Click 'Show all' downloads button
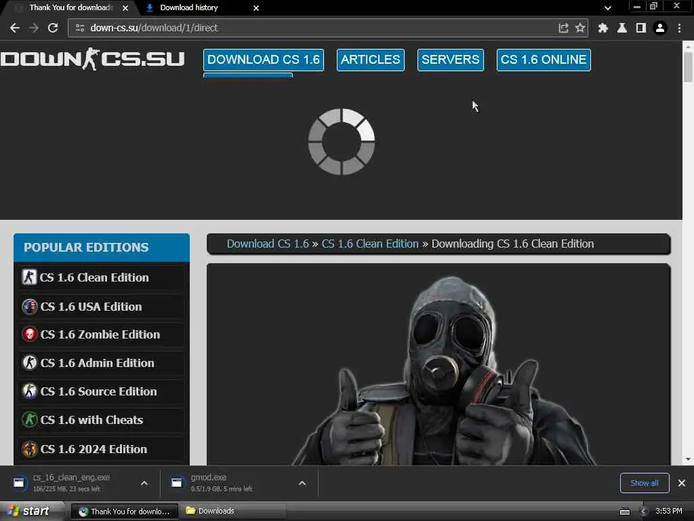The width and height of the screenshot is (694, 521). click(x=645, y=483)
